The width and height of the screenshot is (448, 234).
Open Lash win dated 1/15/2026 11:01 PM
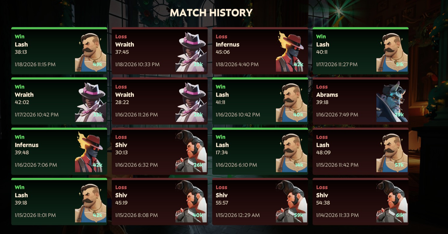pos(59,202)
